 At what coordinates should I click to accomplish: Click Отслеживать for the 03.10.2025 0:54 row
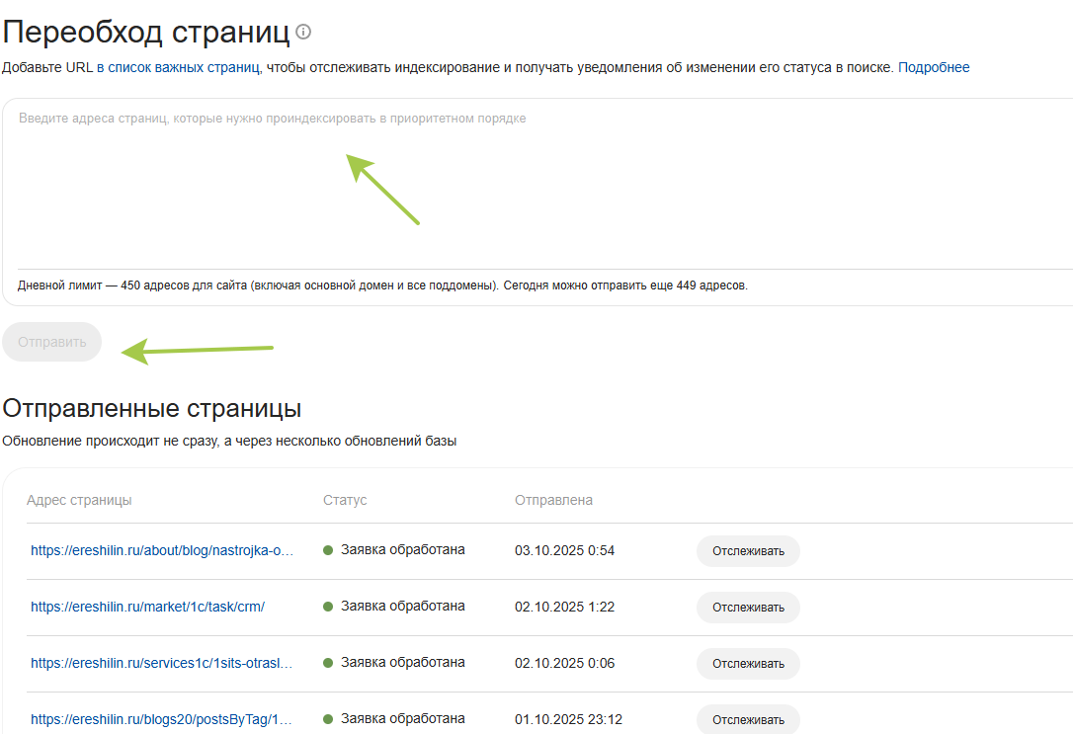(x=748, y=551)
